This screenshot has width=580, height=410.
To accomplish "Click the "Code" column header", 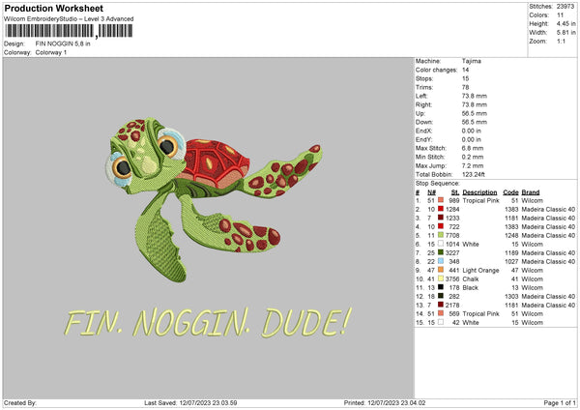I will point(510,192).
